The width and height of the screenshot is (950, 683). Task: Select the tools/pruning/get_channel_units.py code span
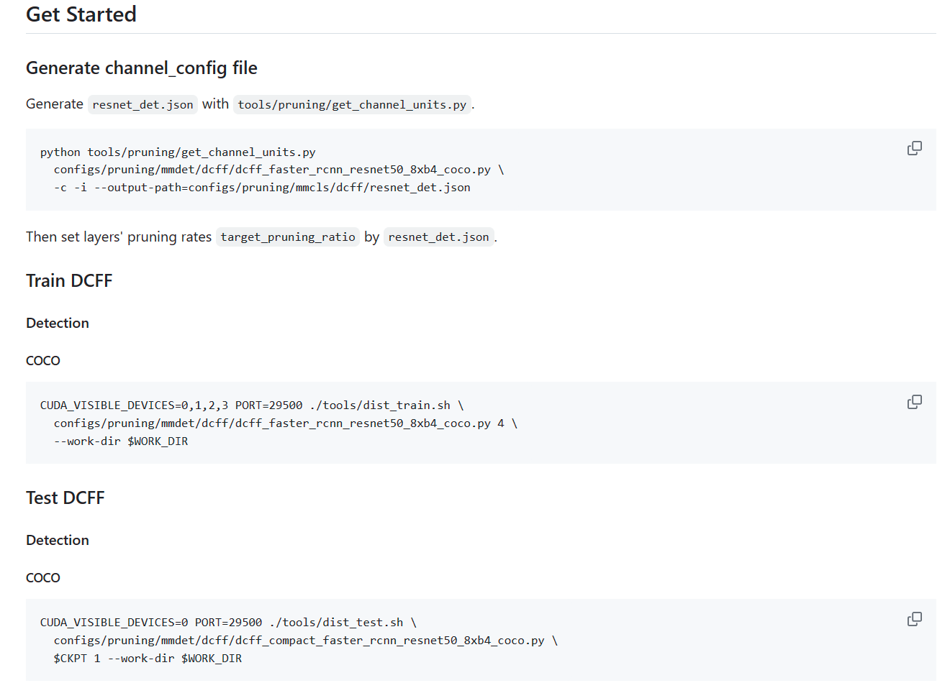click(352, 104)
